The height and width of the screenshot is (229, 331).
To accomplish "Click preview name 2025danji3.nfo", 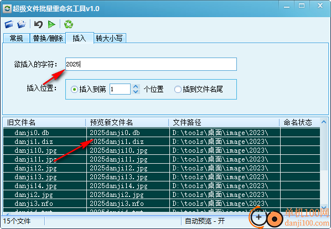I will (x=117, y=204).
